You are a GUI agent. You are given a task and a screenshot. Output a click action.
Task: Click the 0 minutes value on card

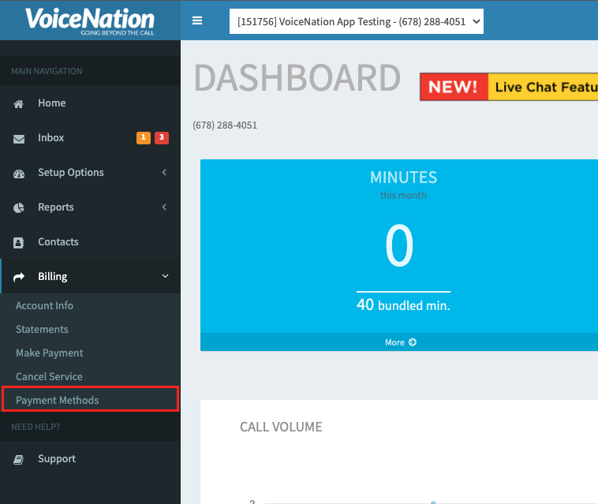399,245
